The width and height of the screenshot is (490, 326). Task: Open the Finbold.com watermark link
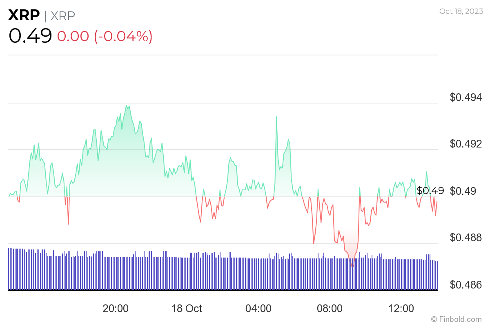[460, 319]
